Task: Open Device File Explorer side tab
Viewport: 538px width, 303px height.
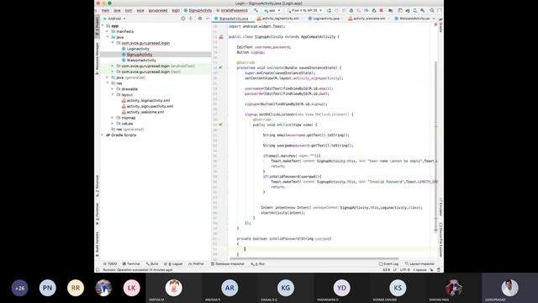Action: point(440,239)
